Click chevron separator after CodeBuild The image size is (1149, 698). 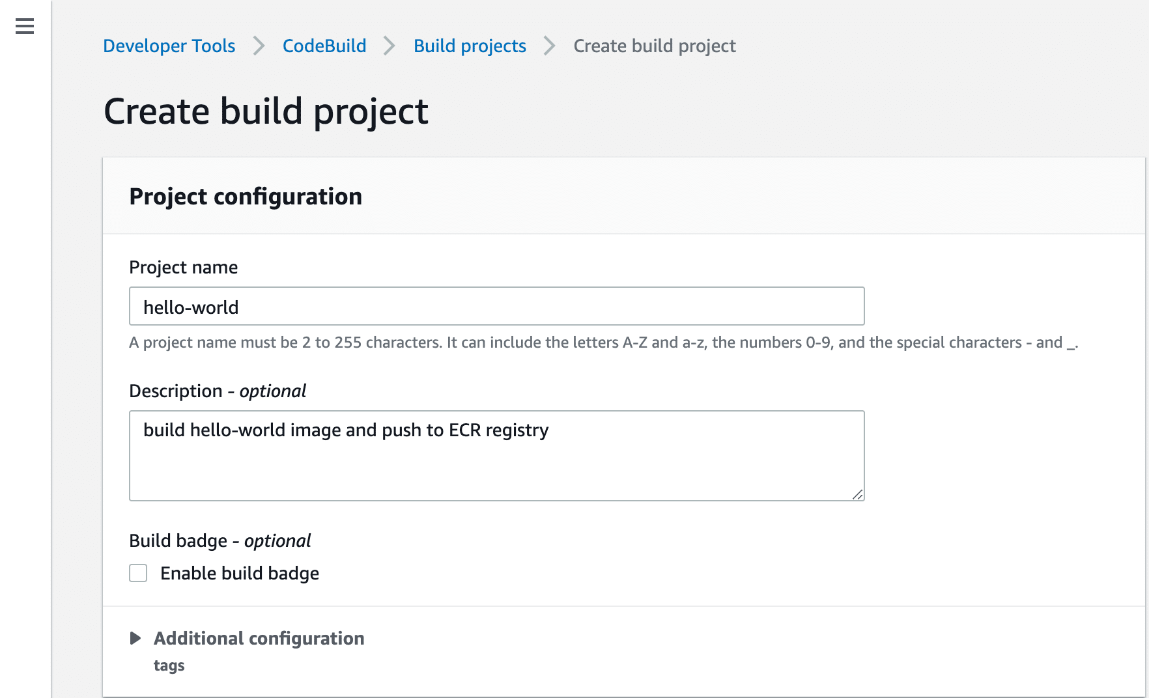coord(390,46)
